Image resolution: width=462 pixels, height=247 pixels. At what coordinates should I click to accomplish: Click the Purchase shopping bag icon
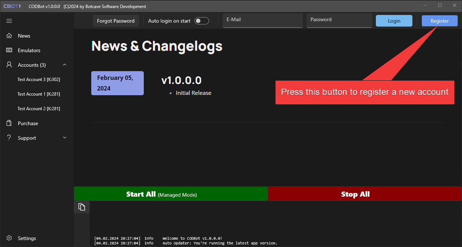point(9,123)
